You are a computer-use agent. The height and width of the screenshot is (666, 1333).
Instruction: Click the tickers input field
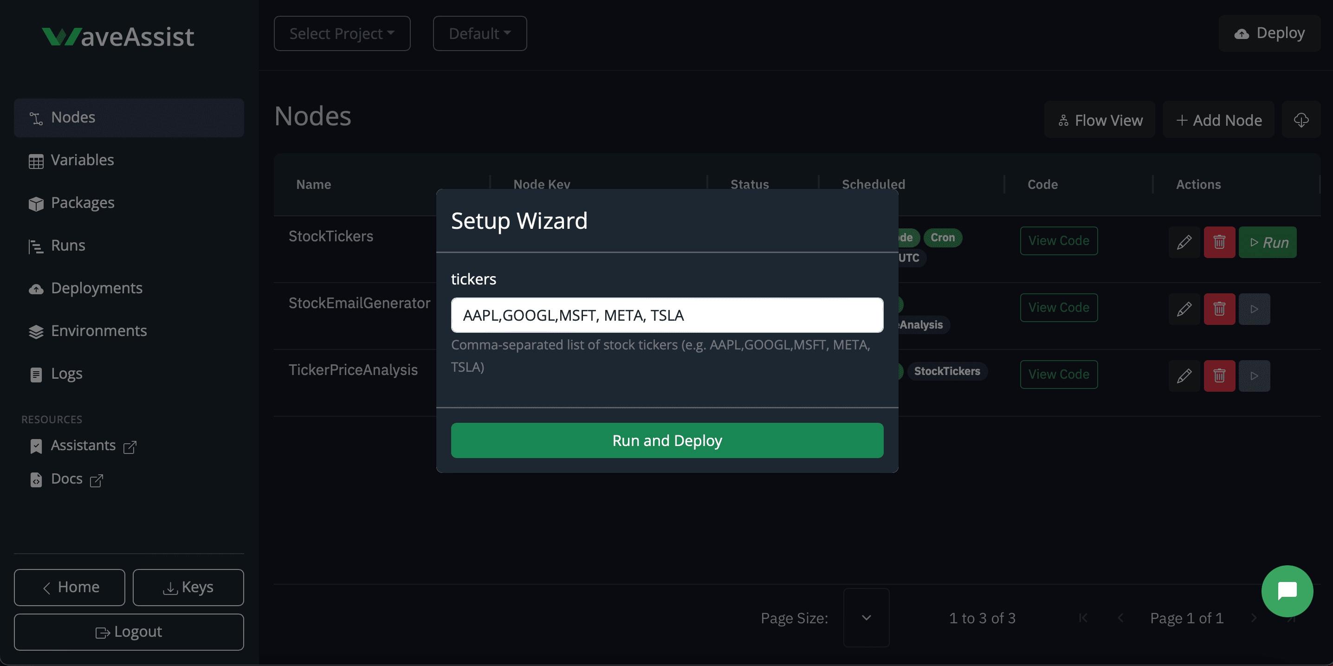coord(667,315)
